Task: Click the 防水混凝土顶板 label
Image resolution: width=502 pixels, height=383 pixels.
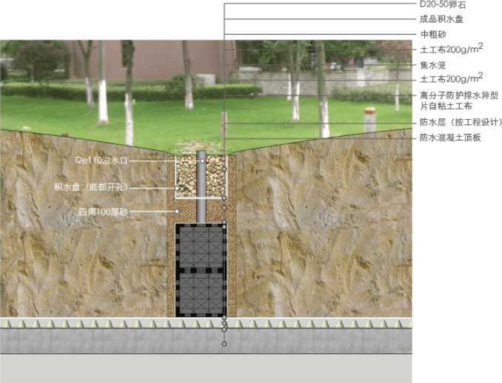Action: [x=451, y=138]
